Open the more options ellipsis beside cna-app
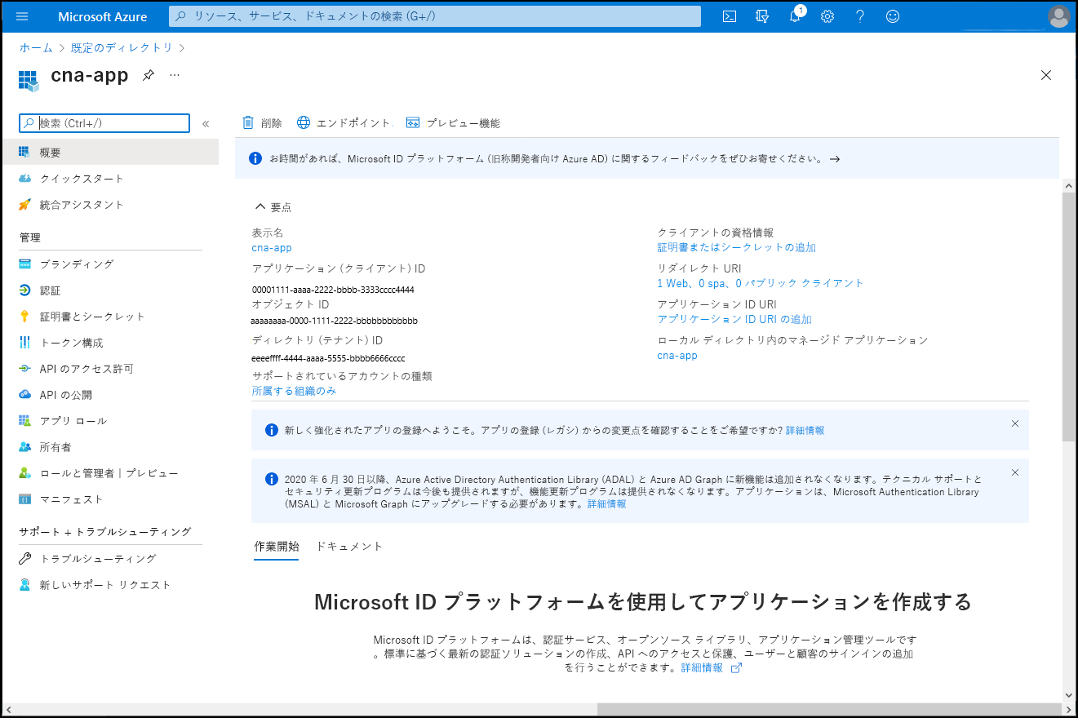This screenshot has height=718, width=1078. (x=174, y=74)
